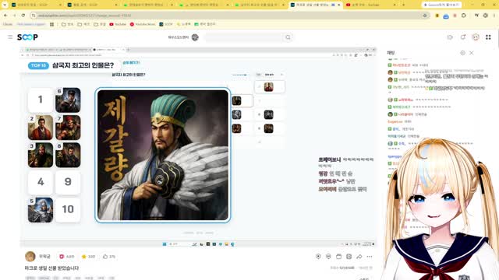Image resolution: width=499 pixels, height=280 pixels.
Task: Open the SOOP bookmark in bookmarks bar
Action: pyautogui.click(x=166, y=24)
